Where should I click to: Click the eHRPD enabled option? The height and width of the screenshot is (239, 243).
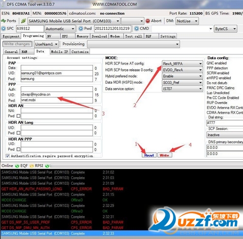[x=219, y=78]
